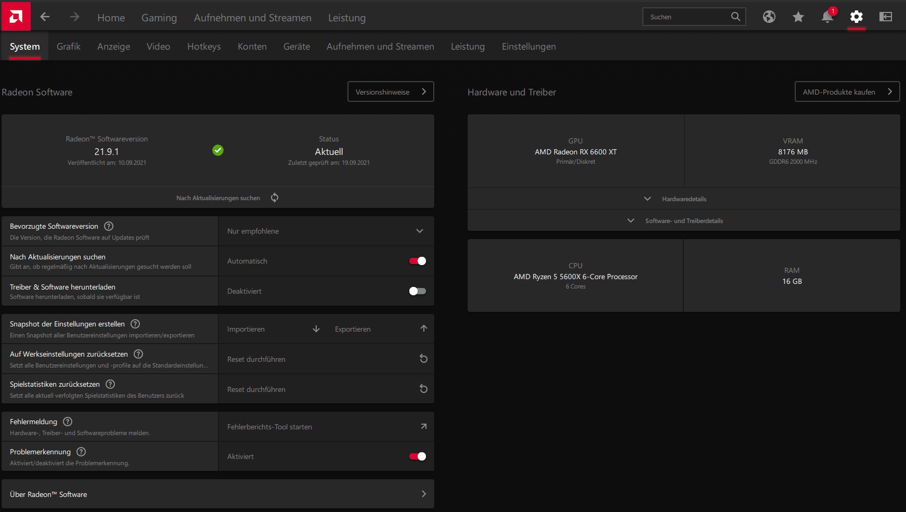Switch to the Einstellungen tab
The image size is (906, 512).
(529, 46)
